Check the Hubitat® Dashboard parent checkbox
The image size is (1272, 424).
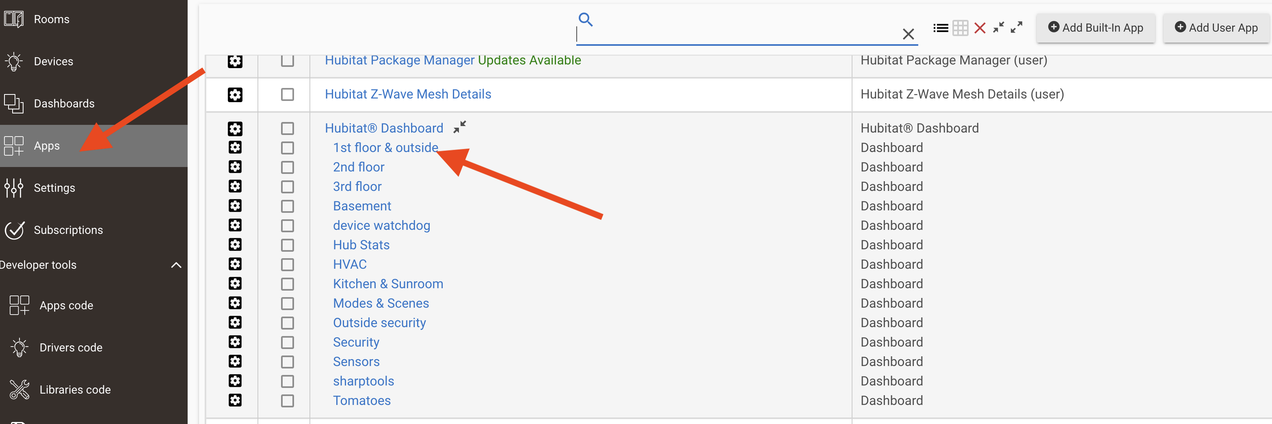point(288,128)
